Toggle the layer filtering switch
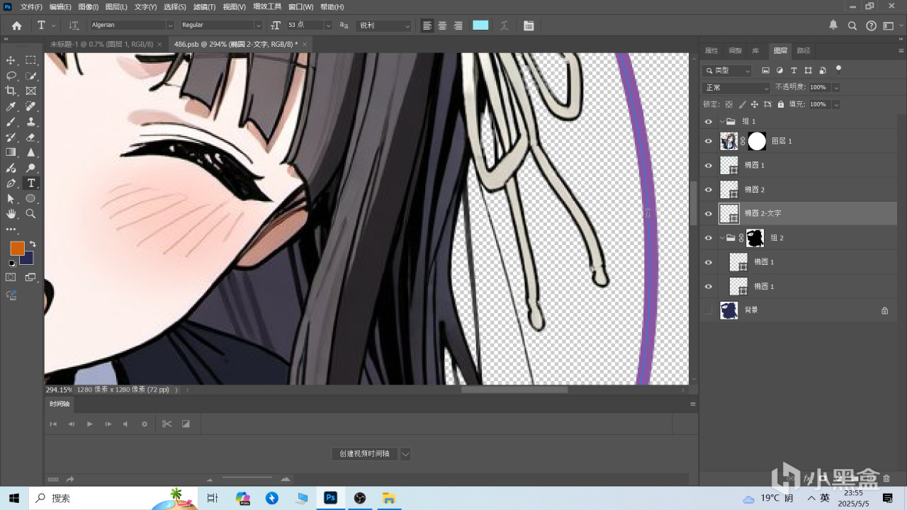This screenshot has width=907, height=510. click(x=839, y=69)
